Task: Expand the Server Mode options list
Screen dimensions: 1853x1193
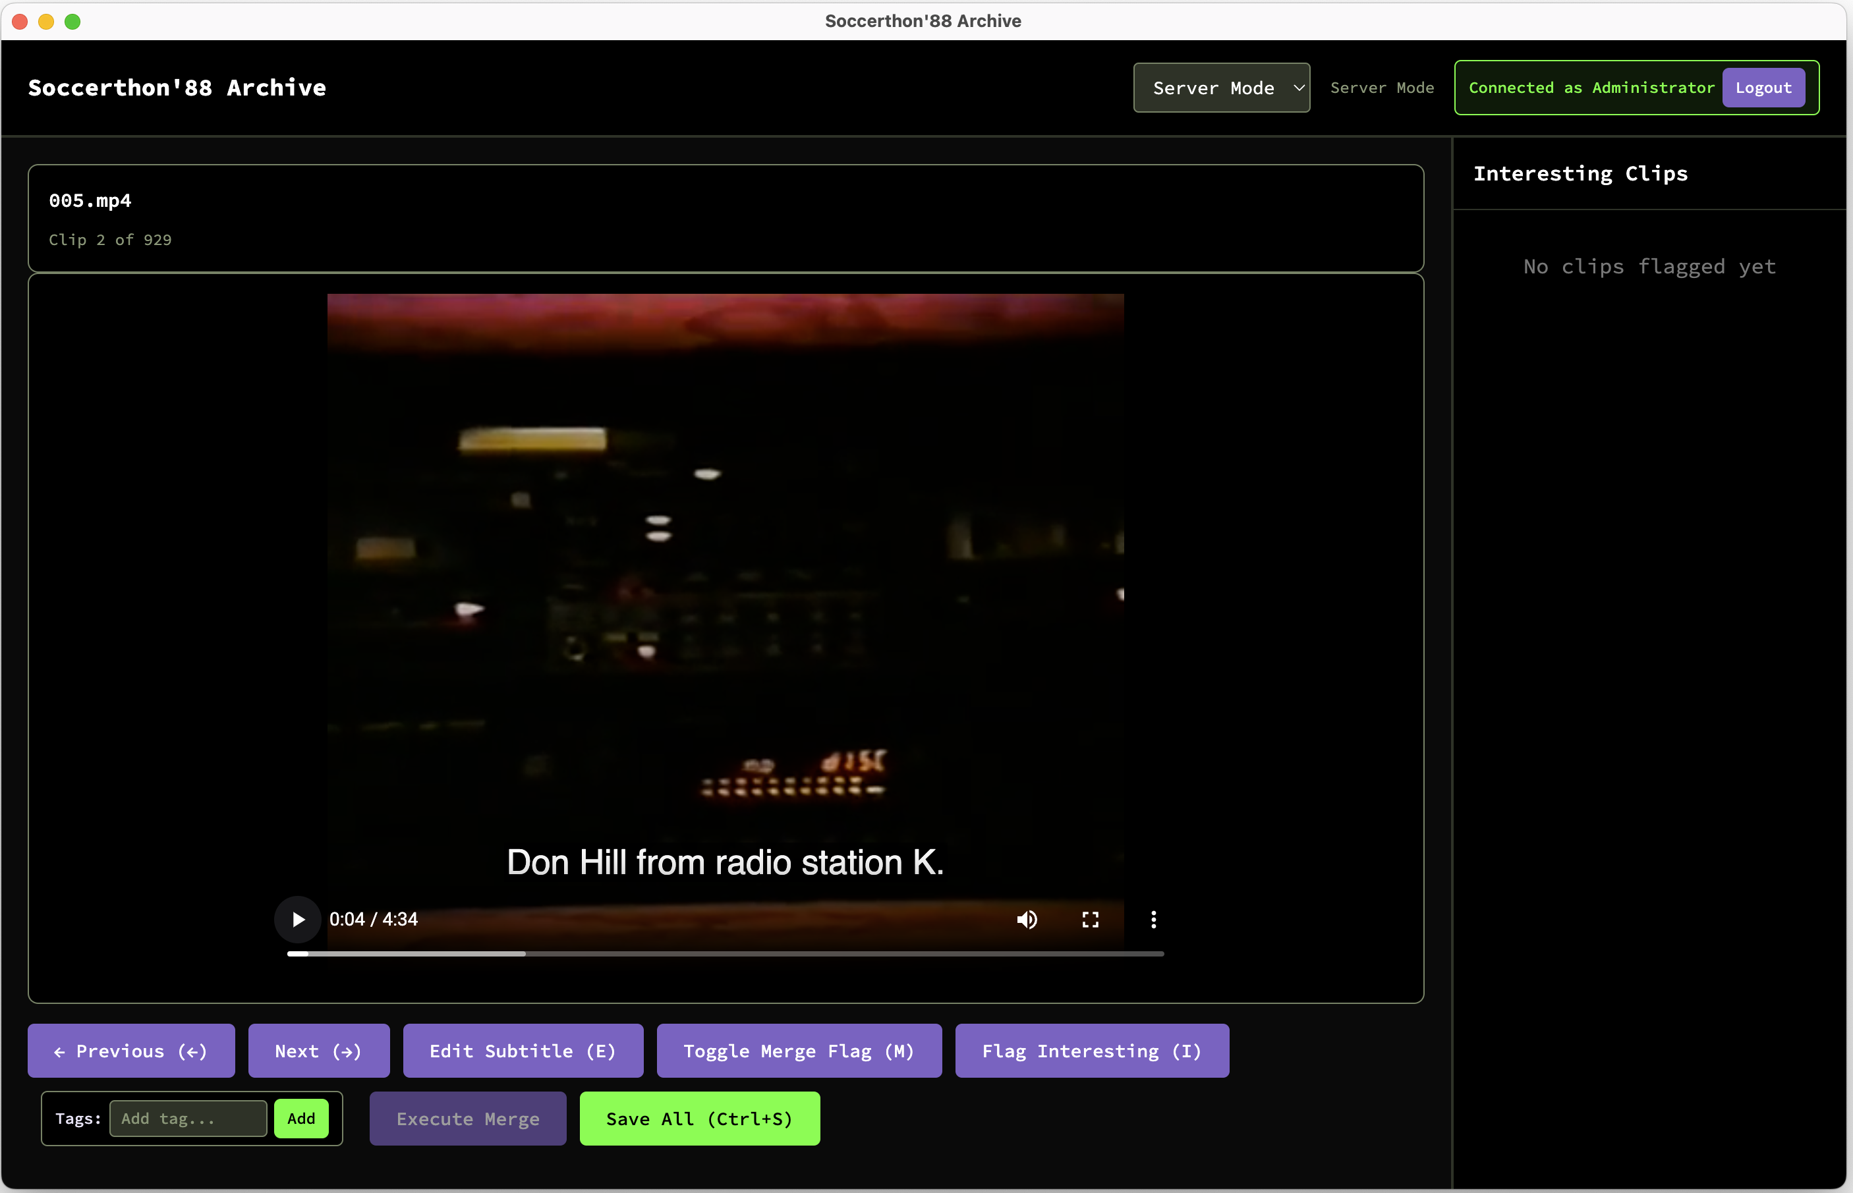Action: (1221, 88)
